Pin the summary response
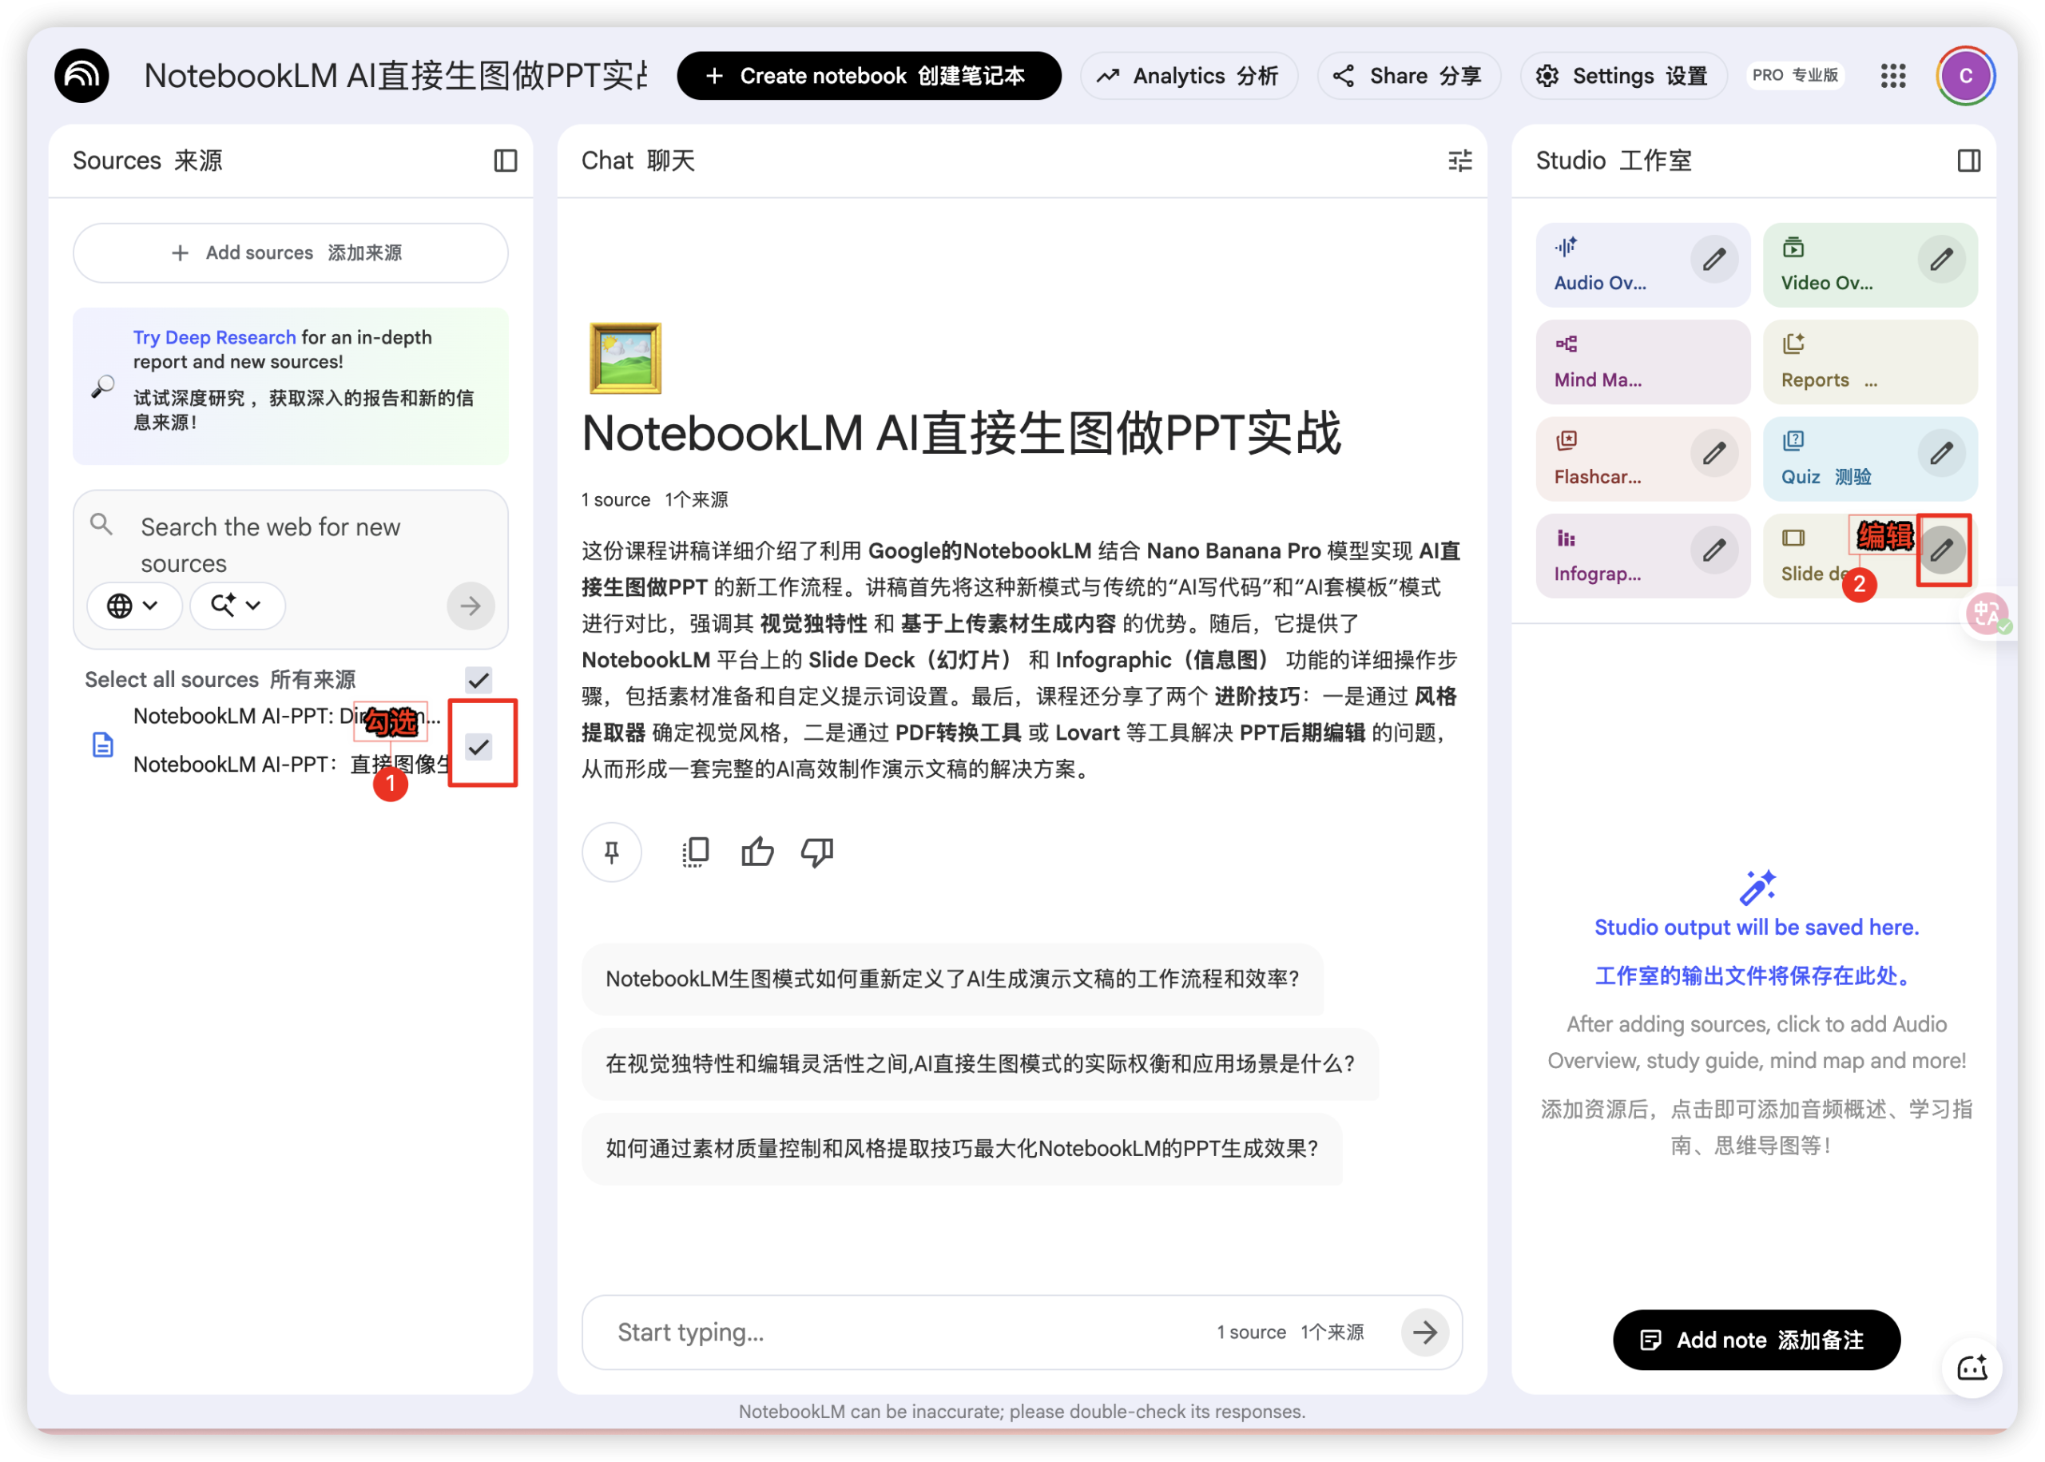 611,852
